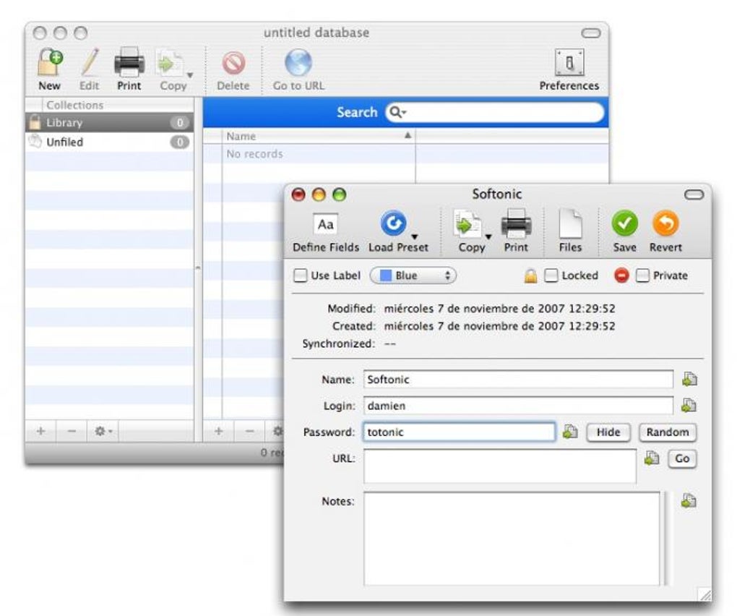
Task: Click Print icon in Softonic window toolbar
Action: coord(516,224)
